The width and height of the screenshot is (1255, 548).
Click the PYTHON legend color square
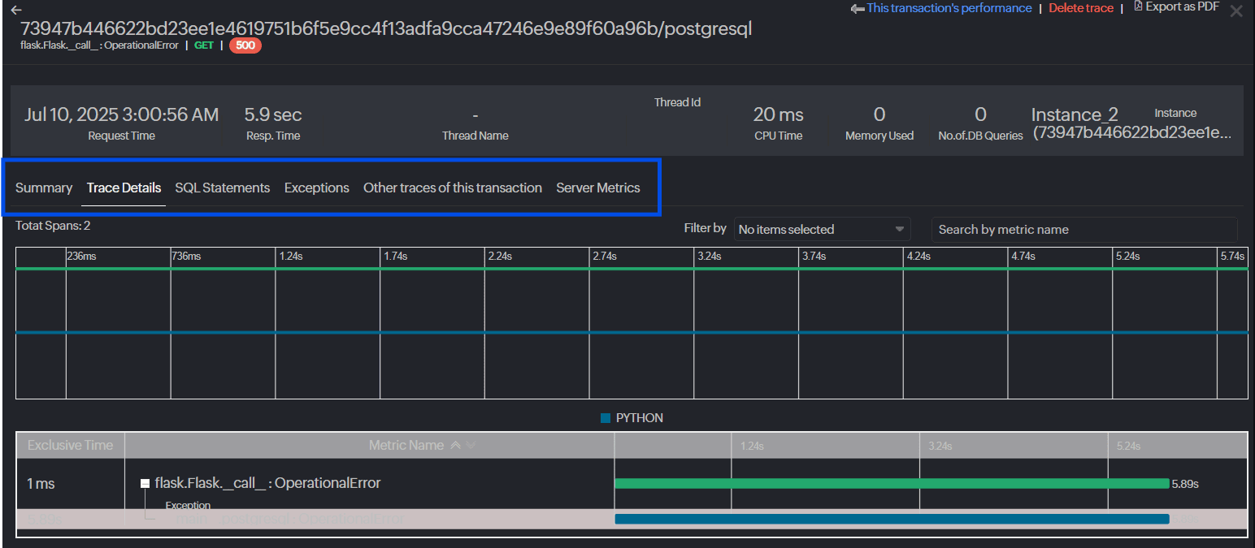click(605, 418)
